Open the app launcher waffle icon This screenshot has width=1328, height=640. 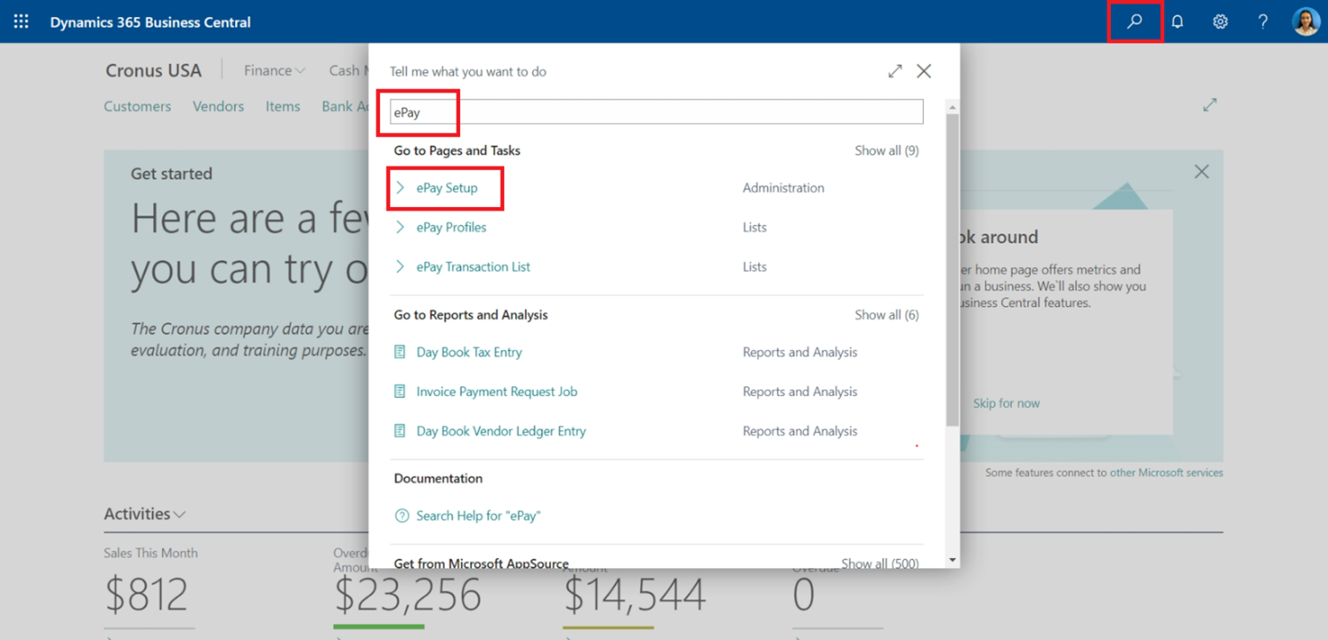point(21,22)
